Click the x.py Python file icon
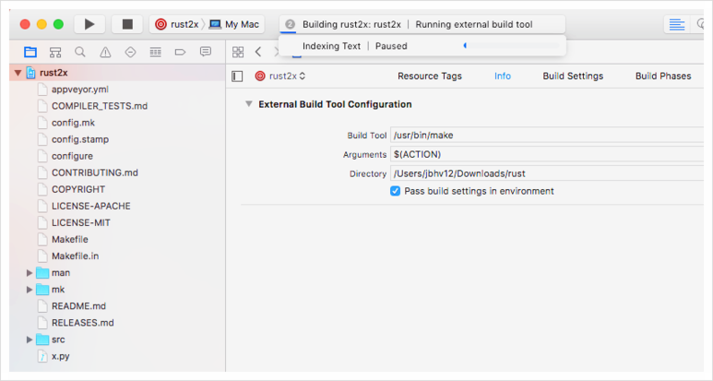Image resolution: width=713 pixels, height=381 pixels. [42, 356]
